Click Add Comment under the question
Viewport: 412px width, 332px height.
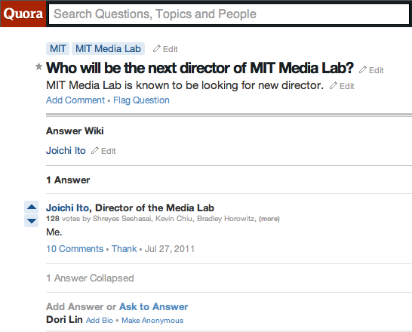[x=75, y=100]
